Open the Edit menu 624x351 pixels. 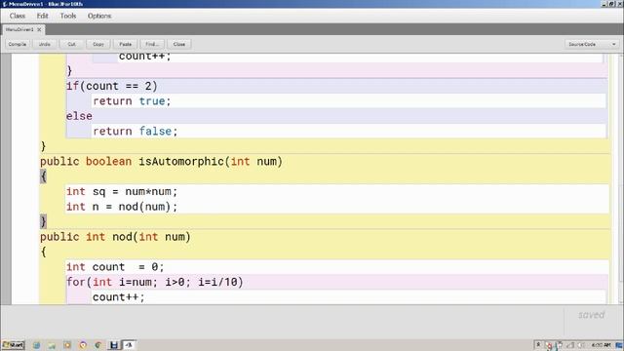pos(42,16)
